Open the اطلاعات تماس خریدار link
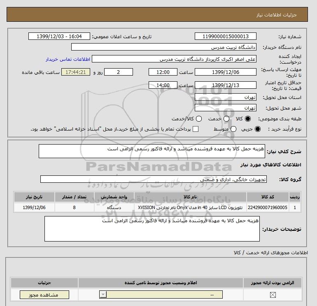 pyautogui.click(x=68, y=59)
